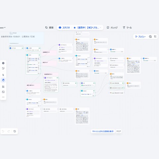Click キャッシュされた変数を表示 button
Image resolution: width=159 pixels, height=159 pixels.
(103, 131)
